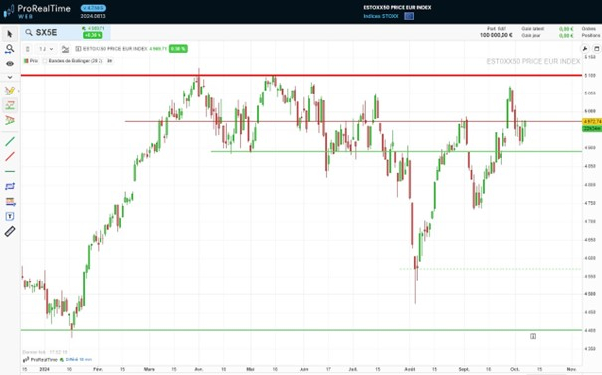This screenshot has width=602, height=375.
Task: Select the horizontal support/resistance lines tool
Action: click(10, 105)
